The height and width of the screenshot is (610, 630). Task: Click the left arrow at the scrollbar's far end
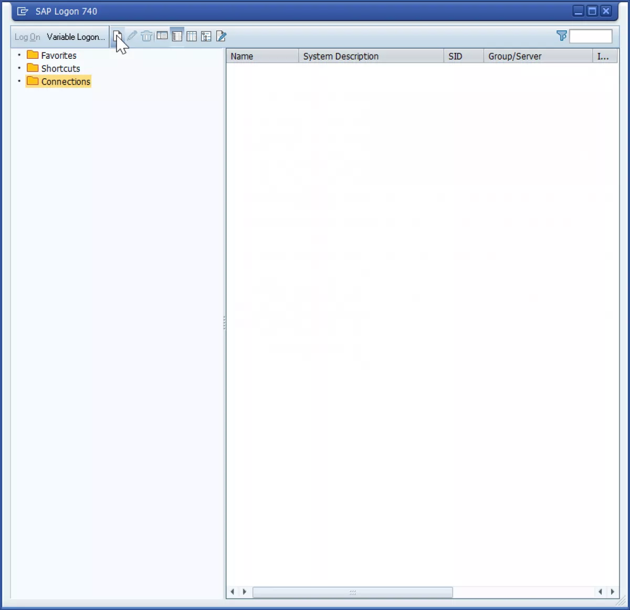point(601,592)
